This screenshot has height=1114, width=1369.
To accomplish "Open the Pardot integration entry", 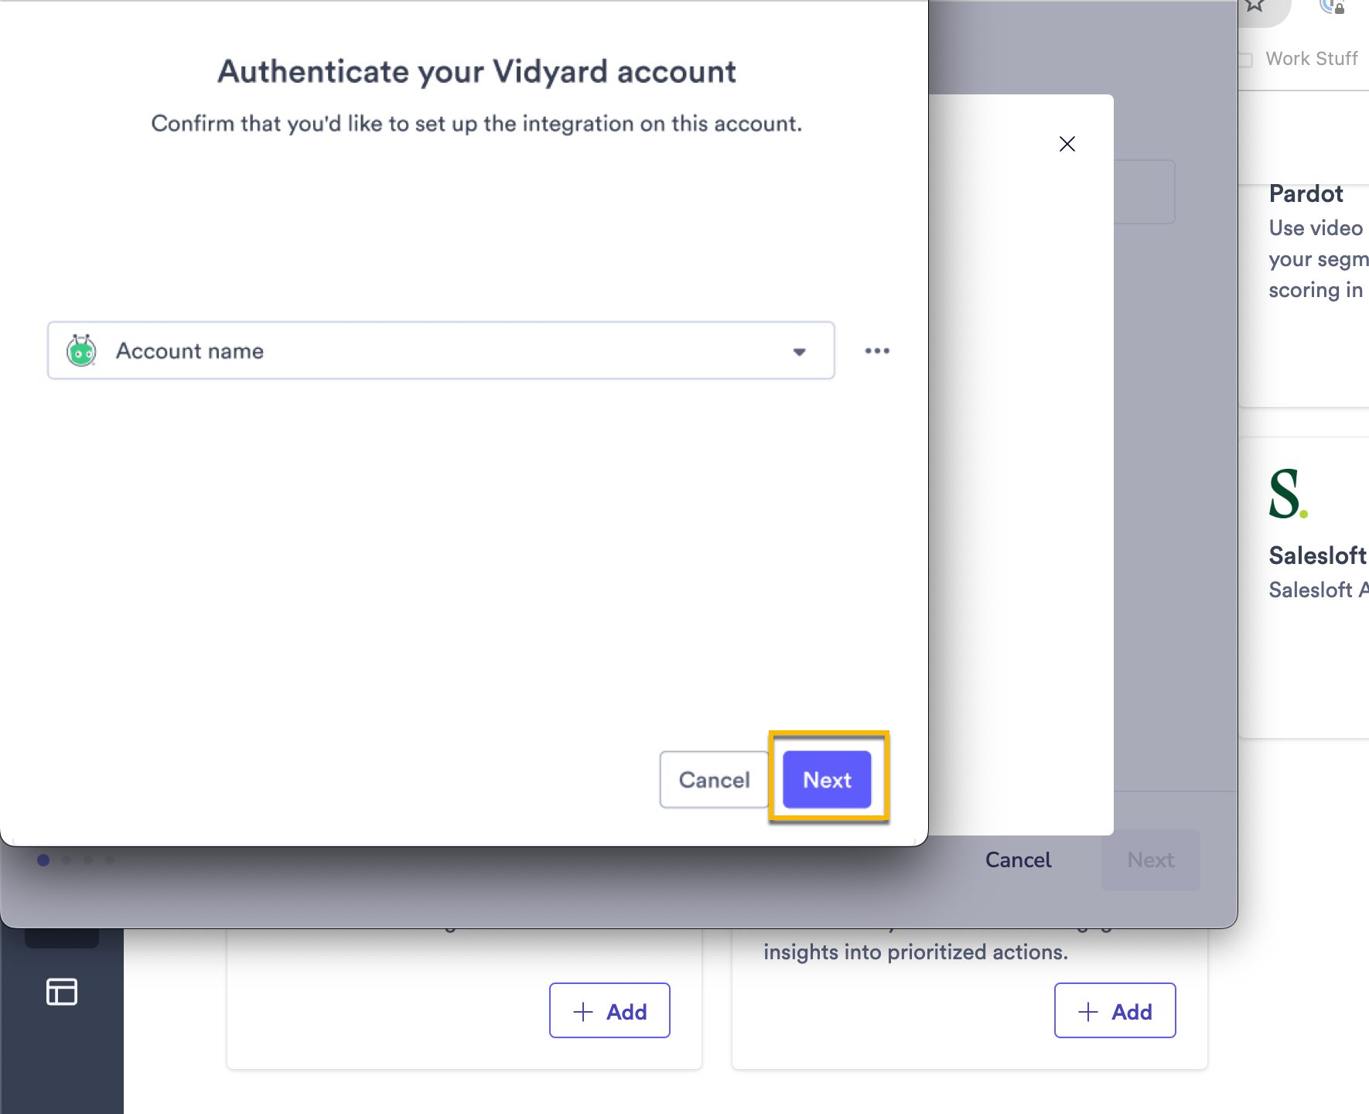I will (1306, 193).
